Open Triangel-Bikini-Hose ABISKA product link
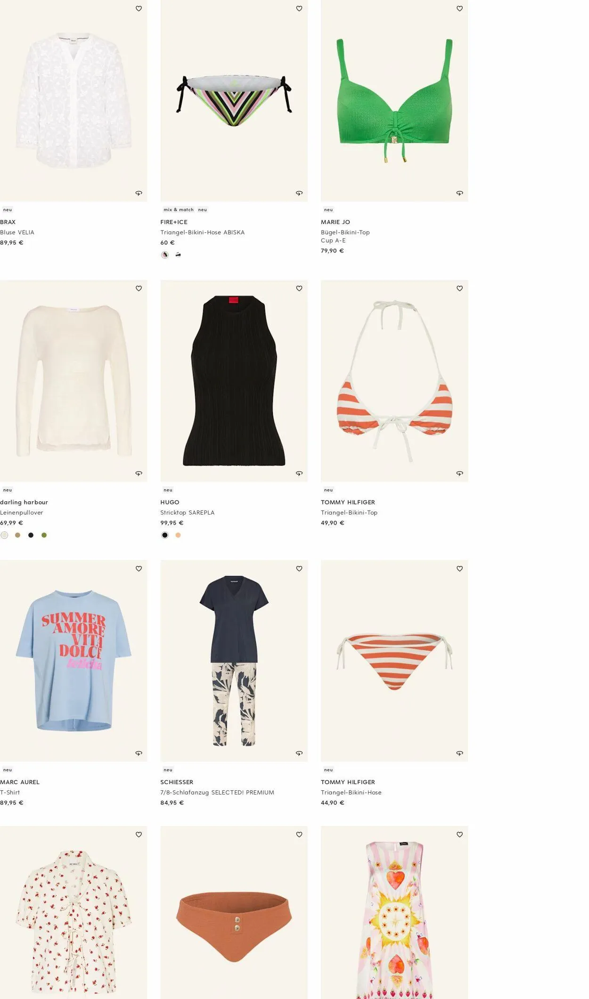The height and width of the screenshot is (999, 589). coord(203,232)
